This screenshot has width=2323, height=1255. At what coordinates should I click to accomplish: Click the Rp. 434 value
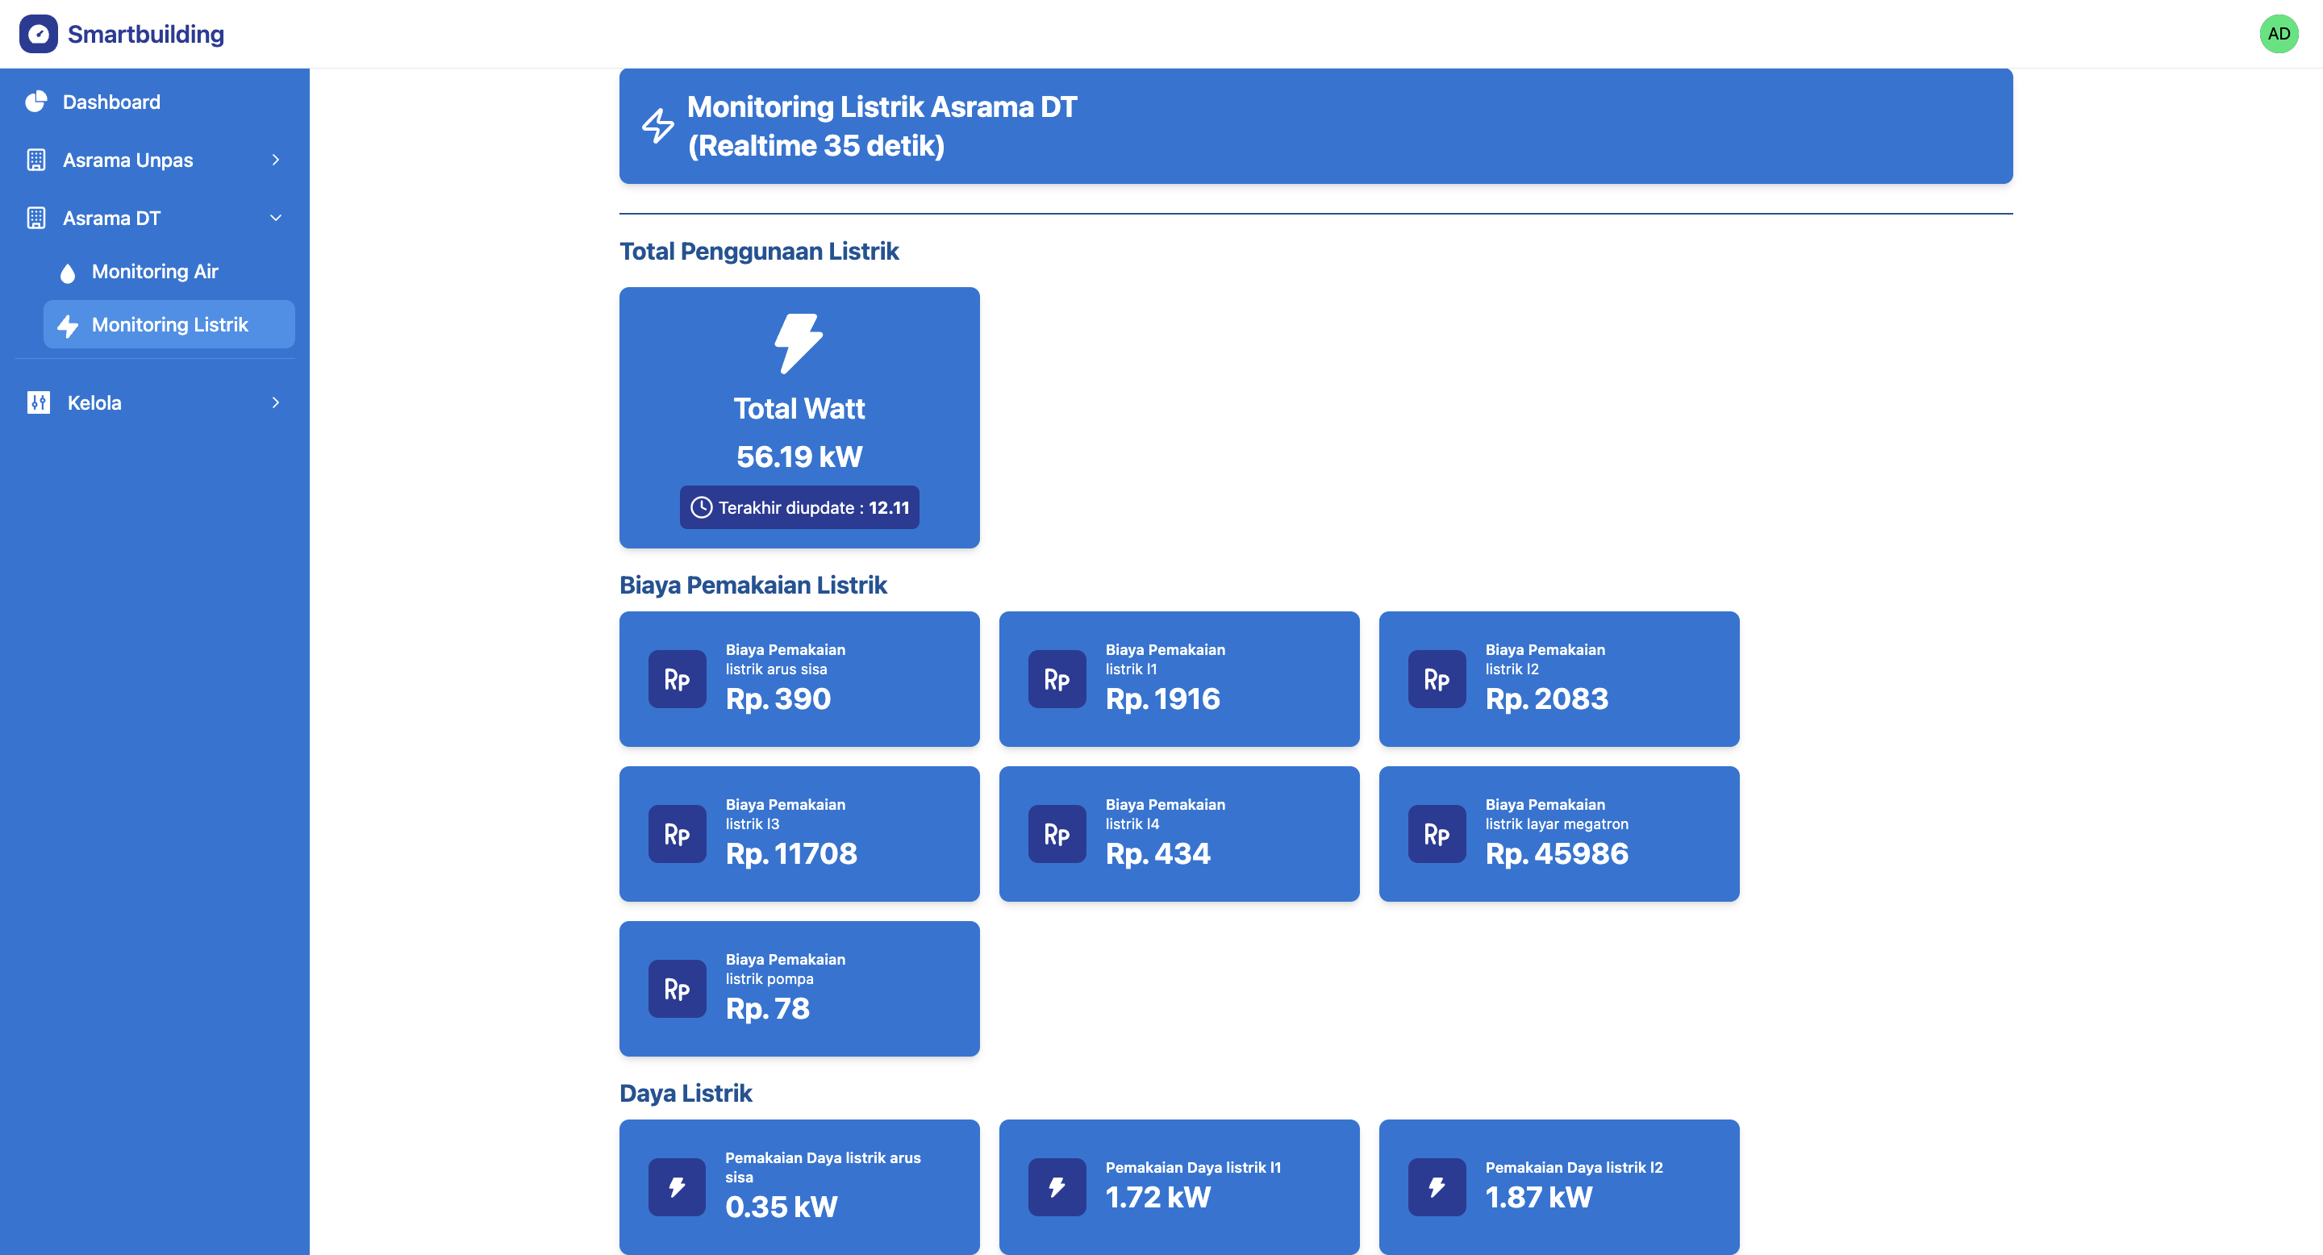1158,854
